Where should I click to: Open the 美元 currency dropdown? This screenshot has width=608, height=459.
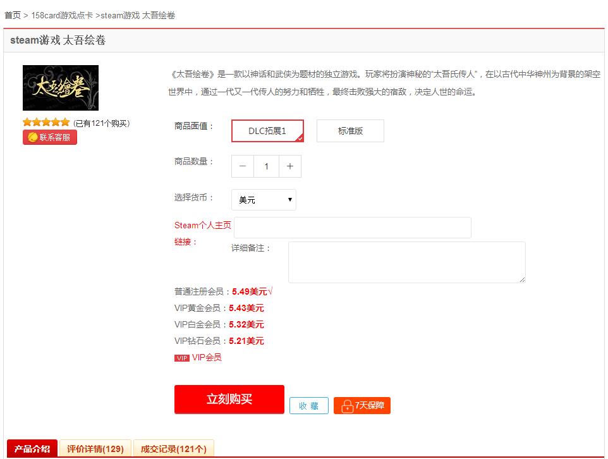point(264,200)
